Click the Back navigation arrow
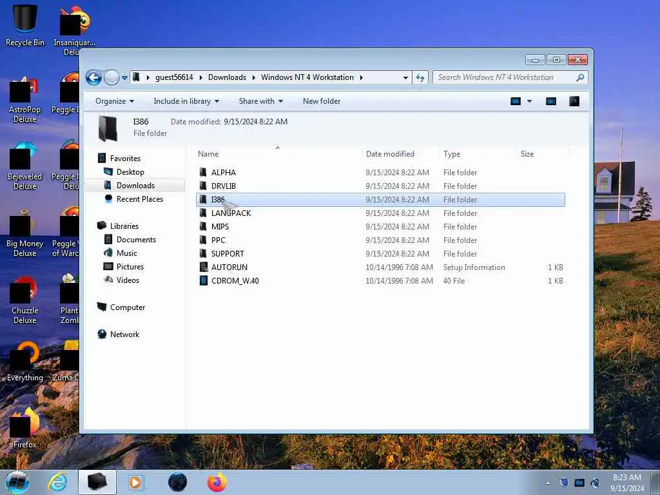The height and width of the screenshot is (495, 660). click(93, 77)
